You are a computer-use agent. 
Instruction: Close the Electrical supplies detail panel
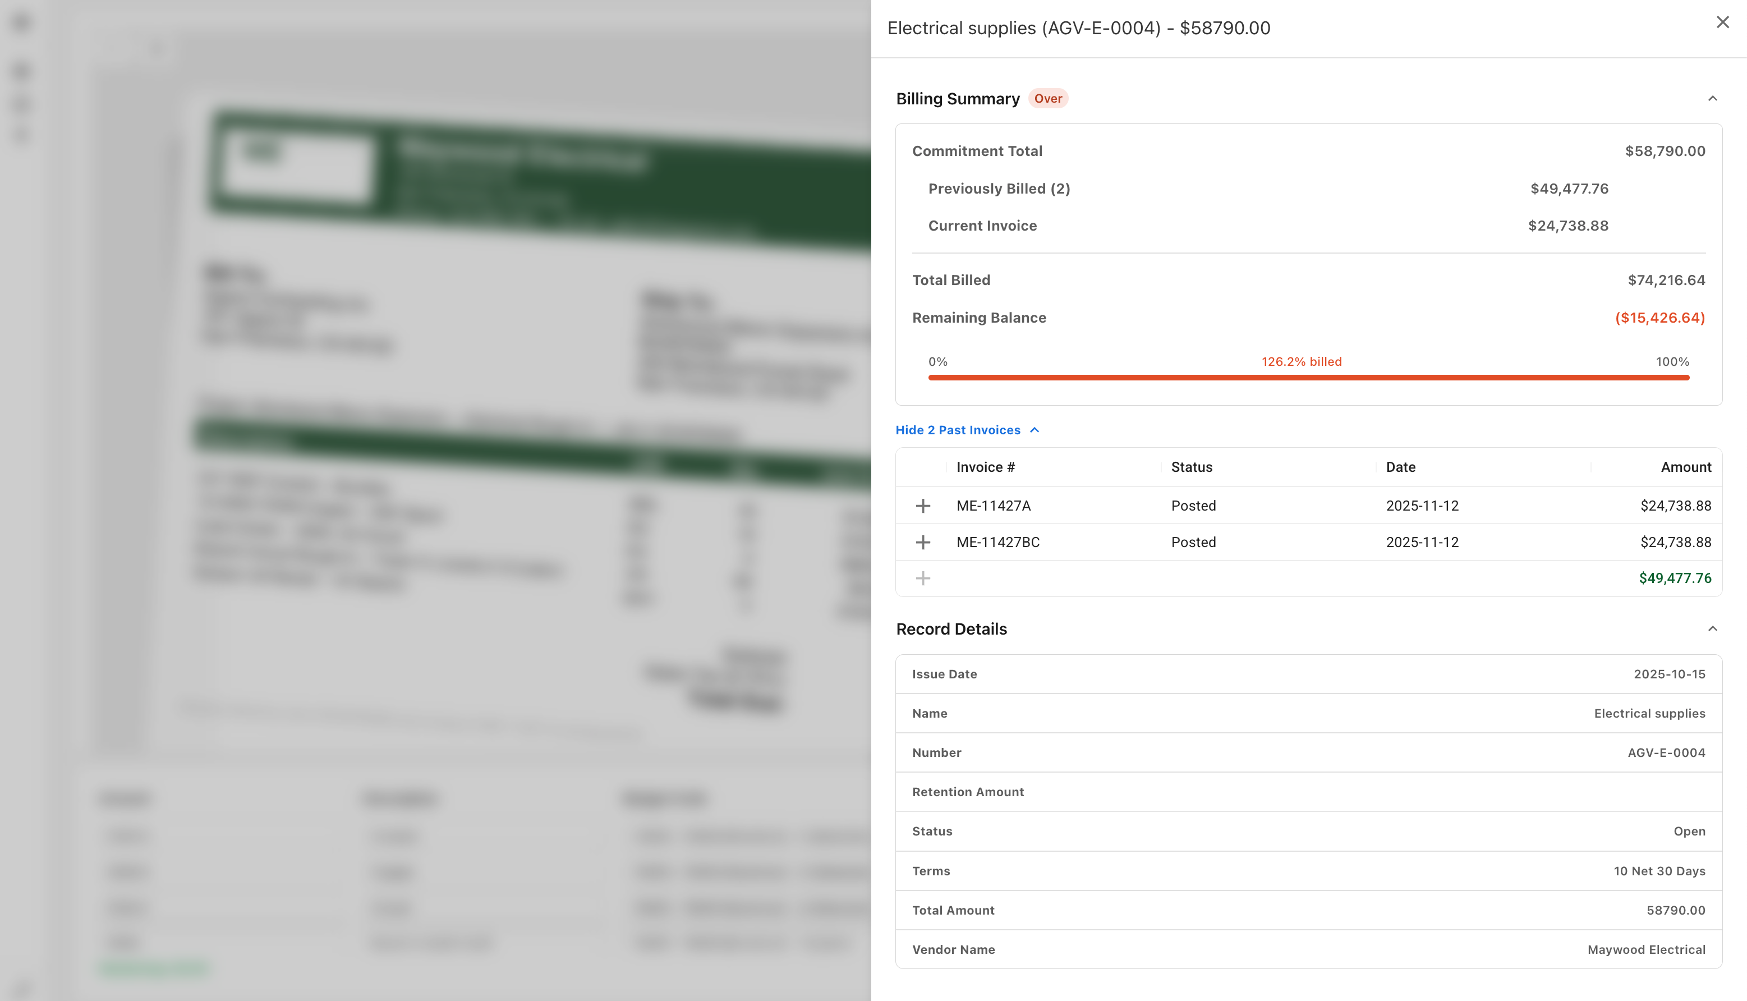click(1722, 22)
